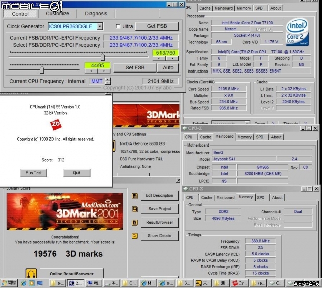Click 'Intel Mobile Core 2 Duo T7100' name
Screen dimensions: 322x288
pos(247,23)
